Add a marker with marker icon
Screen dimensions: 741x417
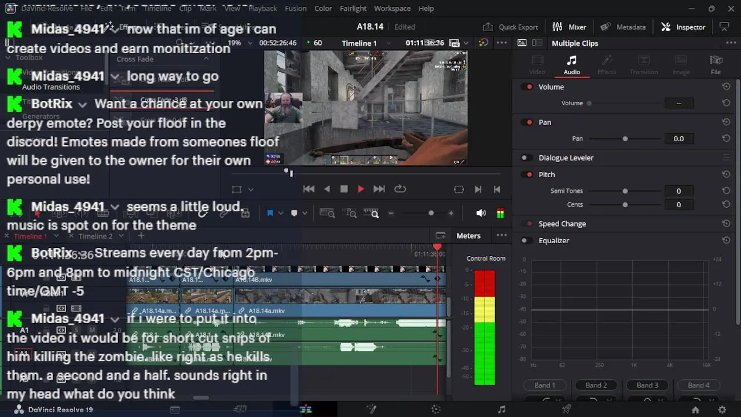click(x=294, y=213)
